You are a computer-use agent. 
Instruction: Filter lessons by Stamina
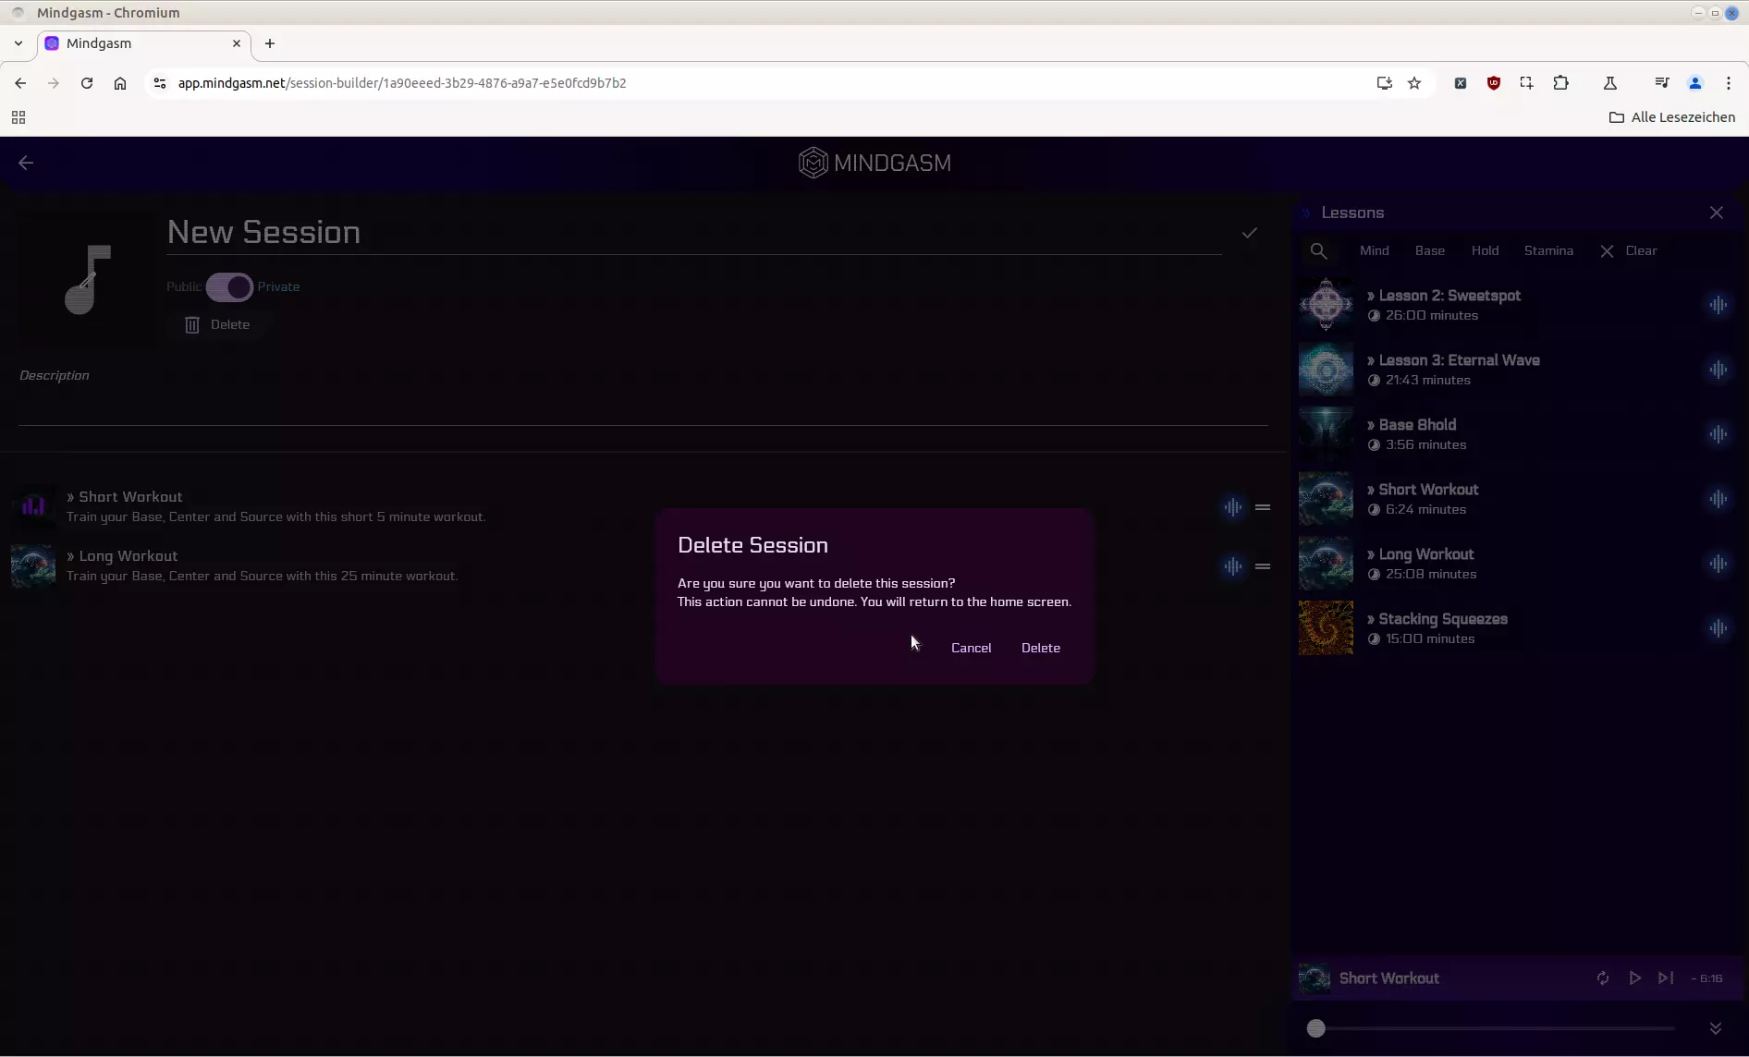pos(1548,250)
